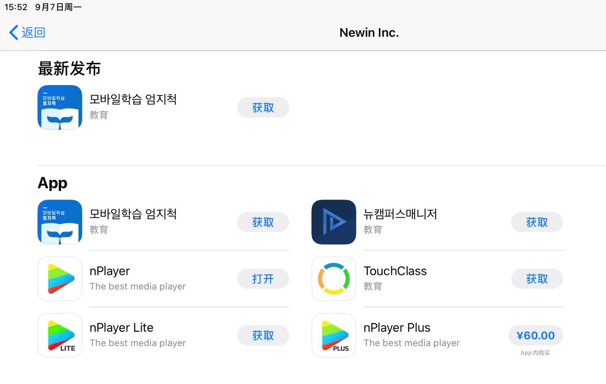Open nPlayer Plus title text

(x=396, y=328)
